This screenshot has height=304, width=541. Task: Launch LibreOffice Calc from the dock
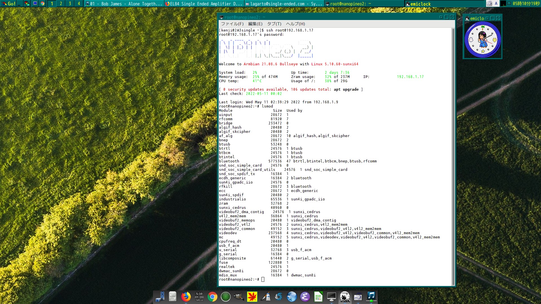(x=318, y=297)
